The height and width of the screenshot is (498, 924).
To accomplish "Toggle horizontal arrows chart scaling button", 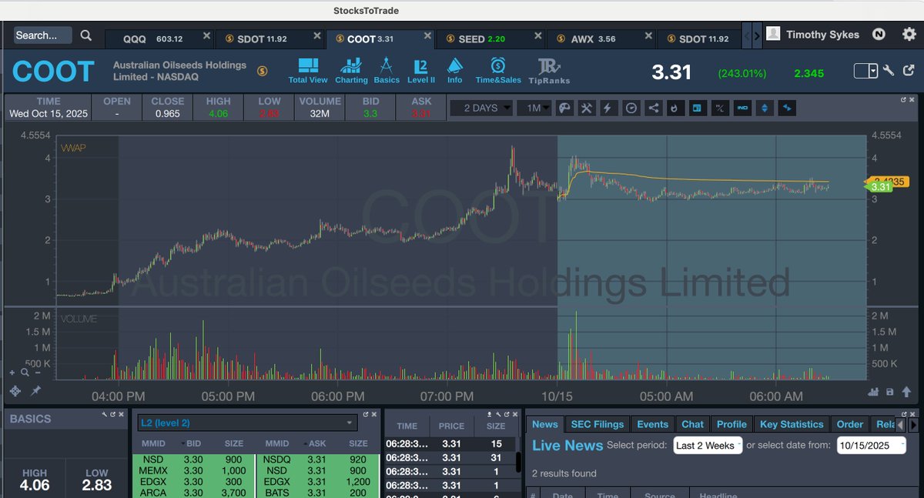I will [787, 109].
